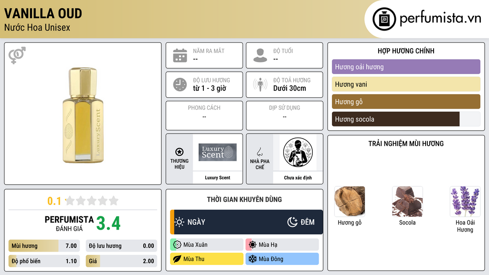Click the snowflake icon for Mùa Đông
Viewport: 489px width, 275px height.
coord(253,259)
